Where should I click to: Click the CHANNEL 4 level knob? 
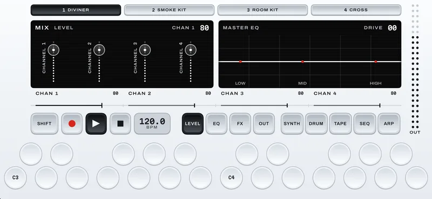[191, 50]
